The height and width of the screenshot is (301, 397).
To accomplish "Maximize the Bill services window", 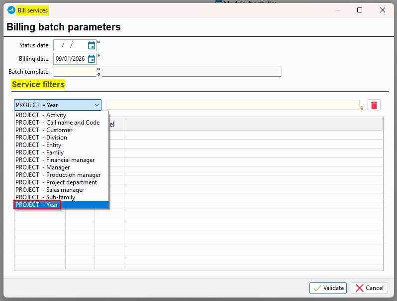I will click(x=360, y=10).
